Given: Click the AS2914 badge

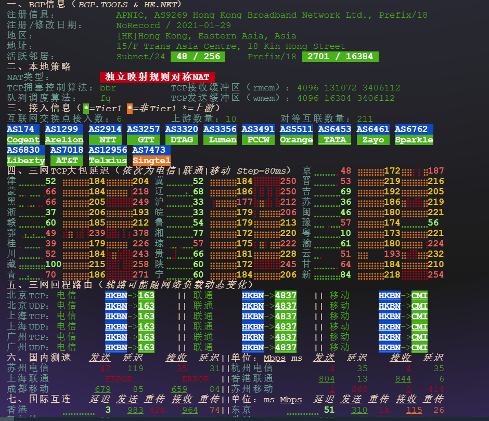Looking at the screenshot, I should (x=106, y=129).
